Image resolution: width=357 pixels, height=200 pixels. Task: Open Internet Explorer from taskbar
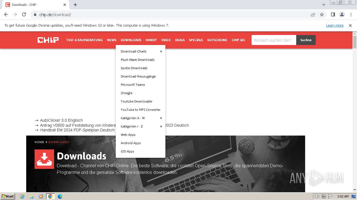pos(22,196)
